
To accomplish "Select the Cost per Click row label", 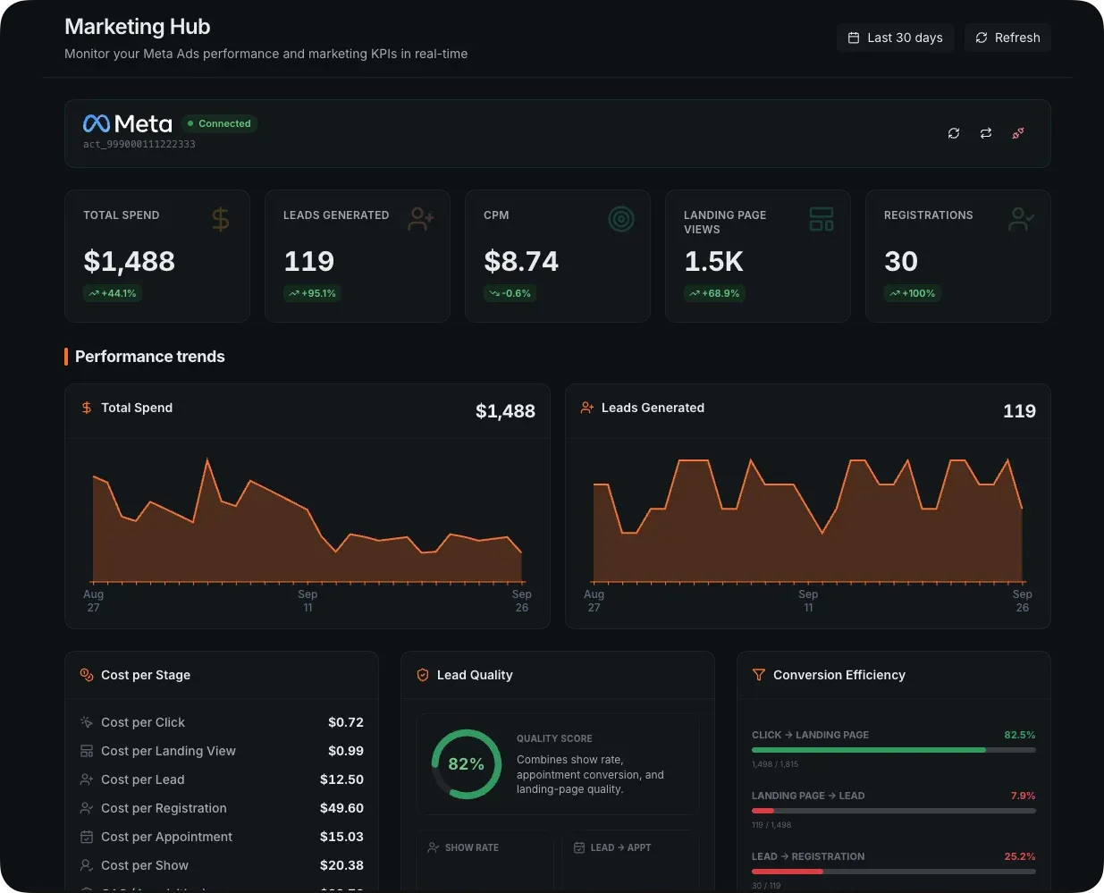I will pyautogui.click(x=143, y=722).
